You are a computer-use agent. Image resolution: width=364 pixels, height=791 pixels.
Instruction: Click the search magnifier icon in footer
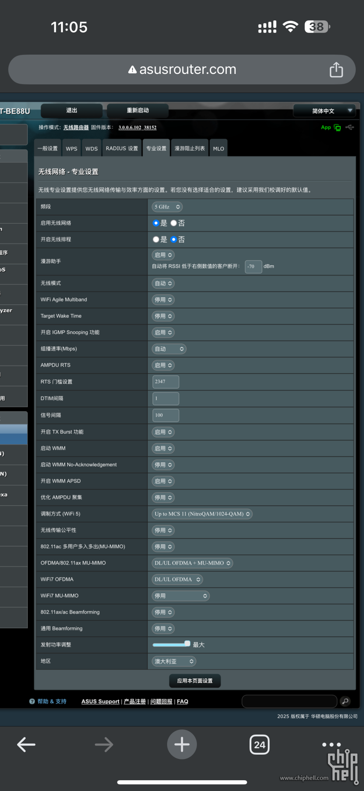point(345,701)
